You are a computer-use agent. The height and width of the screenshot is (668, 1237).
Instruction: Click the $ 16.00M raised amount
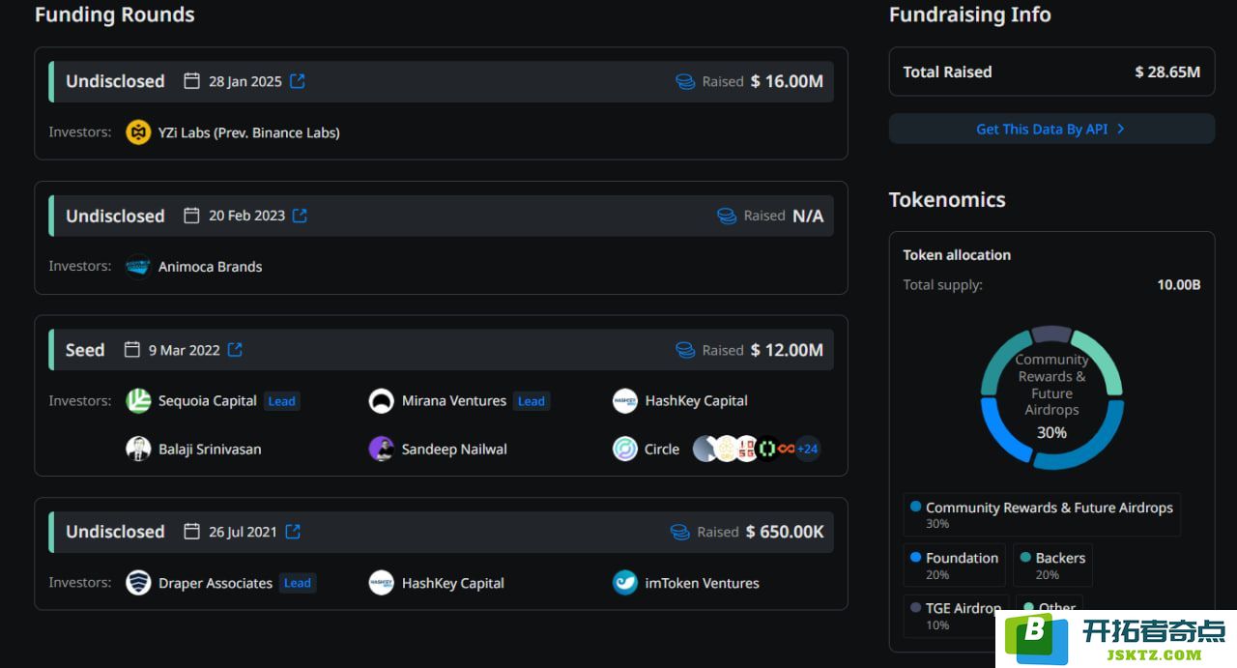(787, 81)
